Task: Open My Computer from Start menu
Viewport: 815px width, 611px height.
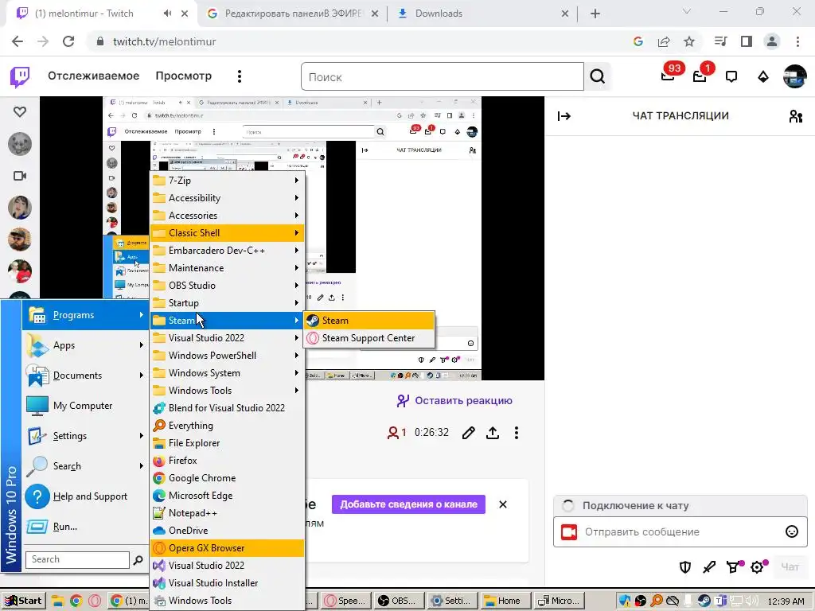Action: [x=85, y=406]
